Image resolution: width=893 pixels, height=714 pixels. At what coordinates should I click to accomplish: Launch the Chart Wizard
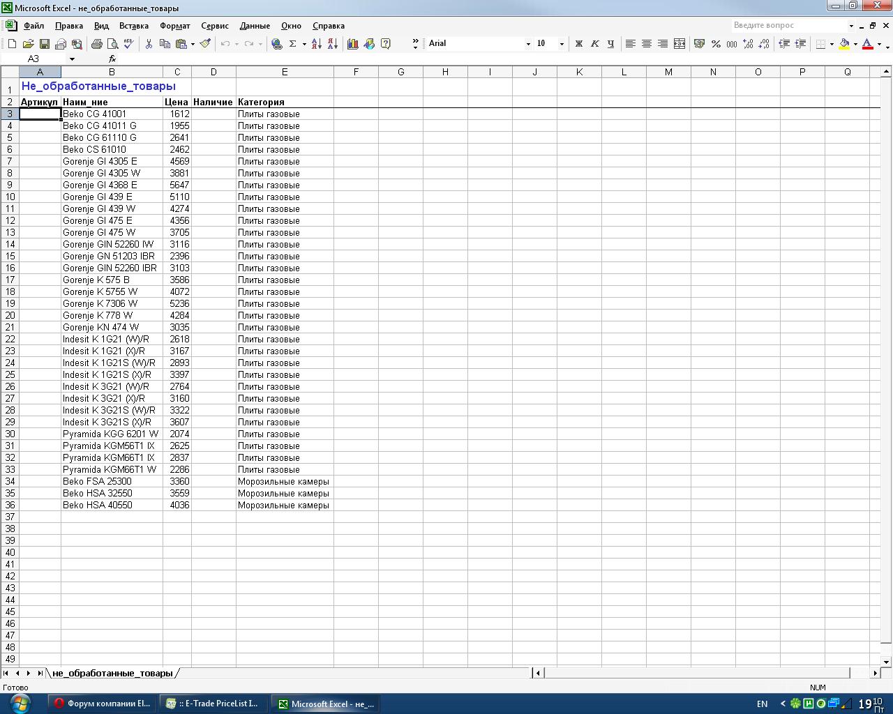[x=353, y=44]
